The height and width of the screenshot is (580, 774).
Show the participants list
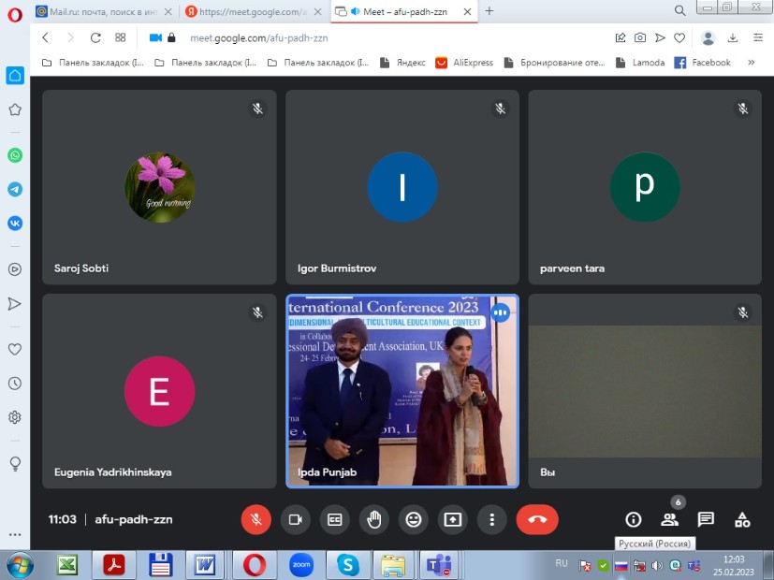click(x=669, y=519)
